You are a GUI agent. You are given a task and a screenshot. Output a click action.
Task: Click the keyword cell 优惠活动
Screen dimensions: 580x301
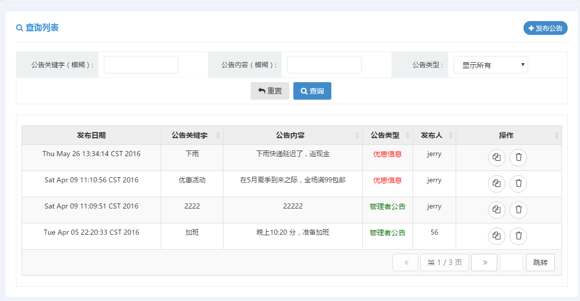pos(192,180)
